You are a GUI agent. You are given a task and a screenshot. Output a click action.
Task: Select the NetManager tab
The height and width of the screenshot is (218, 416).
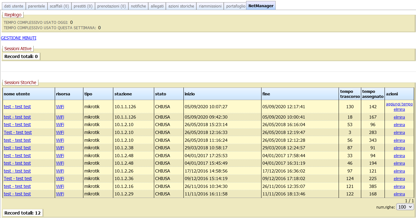pyautogui.click(x=261, y=6)
